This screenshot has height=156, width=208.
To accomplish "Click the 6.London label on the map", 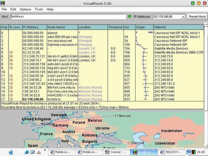I will [48, 124].
